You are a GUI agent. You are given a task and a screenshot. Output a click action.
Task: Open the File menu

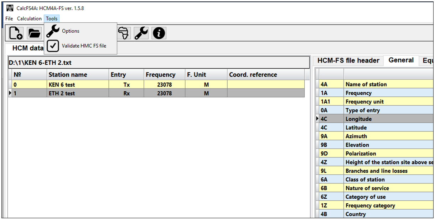click(9, 18)
